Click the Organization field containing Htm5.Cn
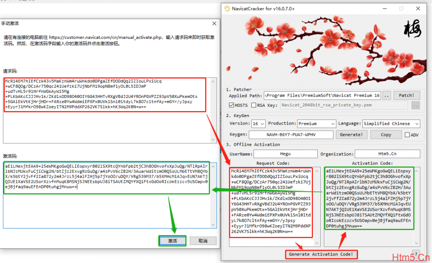 [387, 154]
